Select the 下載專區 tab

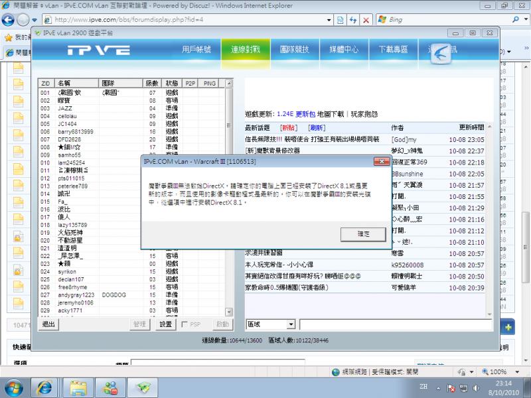pyautogui.click(x=395, y=49)
